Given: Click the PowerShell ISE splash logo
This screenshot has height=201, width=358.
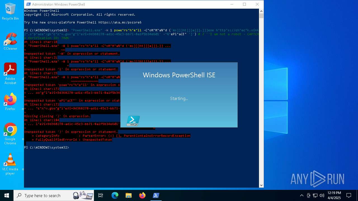Looking at the screenshot, I should point(133,121).
